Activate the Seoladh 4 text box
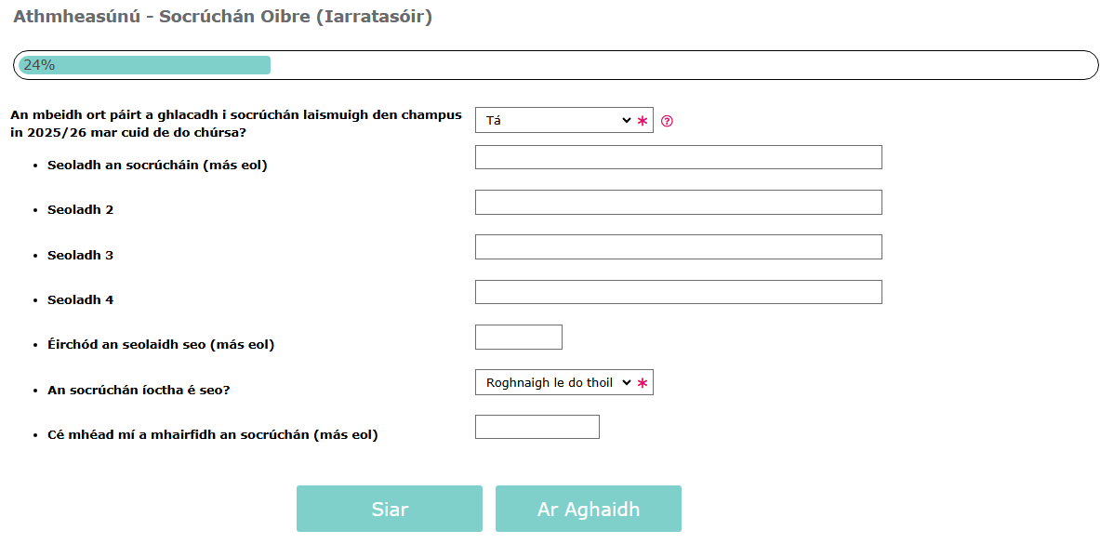The image size is (1100, 544). 679,292
